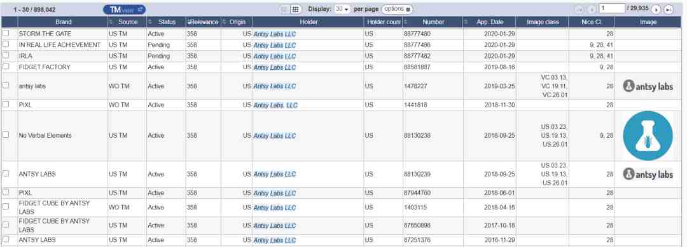
Task: Open the blue flask logo image
Action: pyautogui.click(x=648, y=135)
